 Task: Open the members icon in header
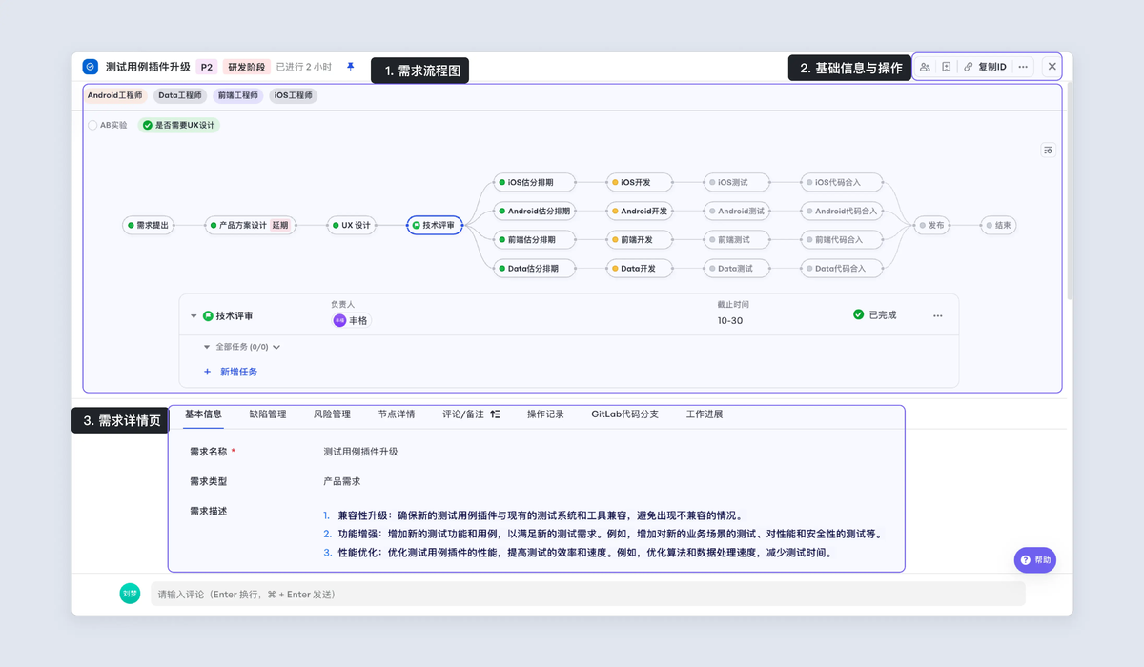coord(925,67)
